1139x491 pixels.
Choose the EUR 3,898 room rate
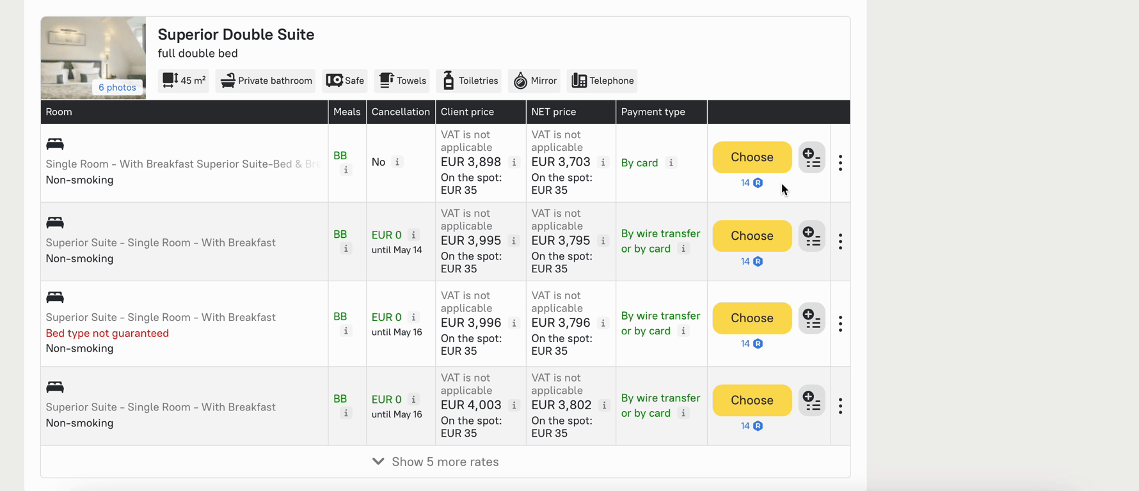(x=751, y=157)
